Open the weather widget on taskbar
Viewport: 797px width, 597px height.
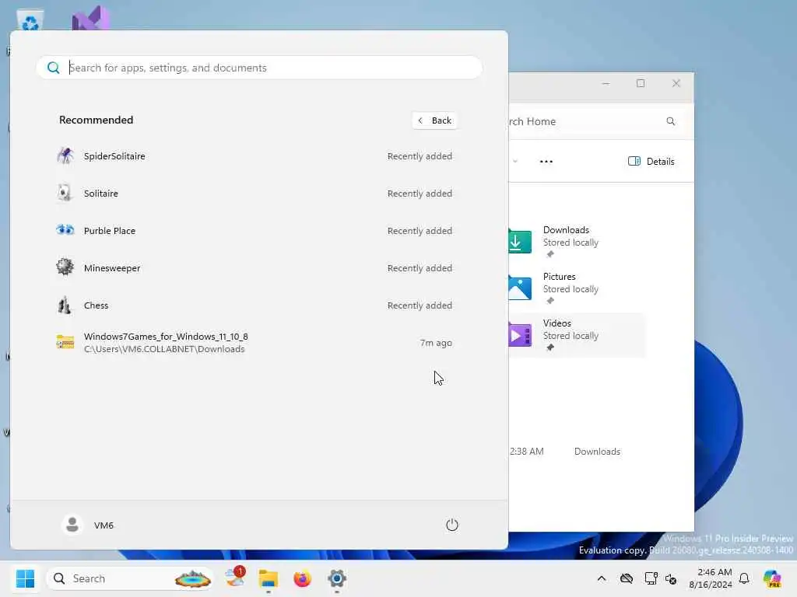[235, 578]
